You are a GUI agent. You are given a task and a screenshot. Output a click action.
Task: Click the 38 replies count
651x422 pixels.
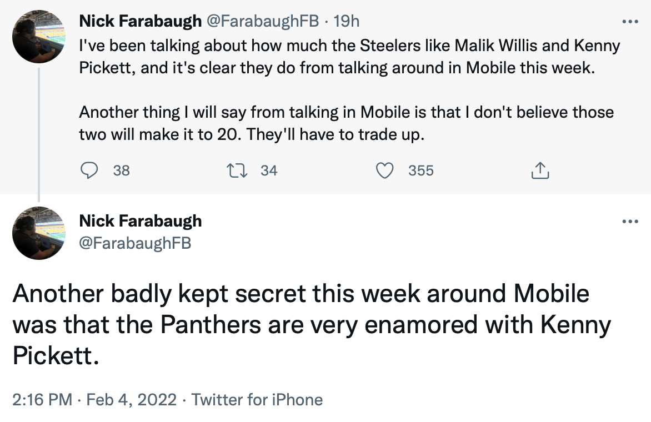[x=121, y=170]
